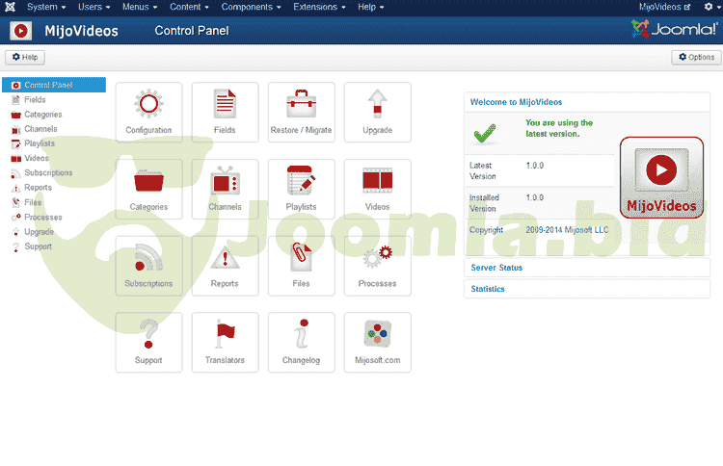Click the Options button
The width and height of the screenshot is (723, 466).
click(696, 58)
